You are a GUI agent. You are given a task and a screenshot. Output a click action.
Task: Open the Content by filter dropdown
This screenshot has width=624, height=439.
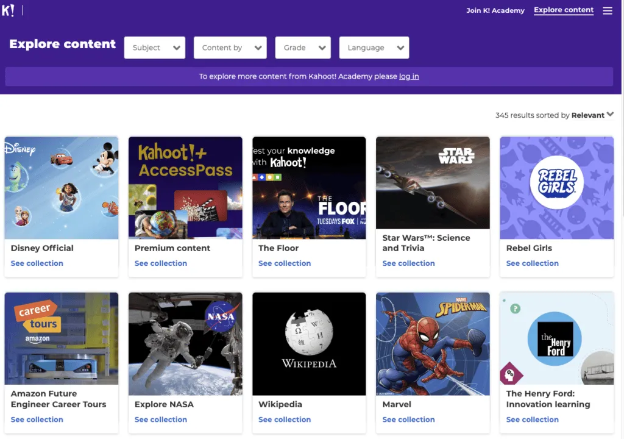[x=230, y=48]
